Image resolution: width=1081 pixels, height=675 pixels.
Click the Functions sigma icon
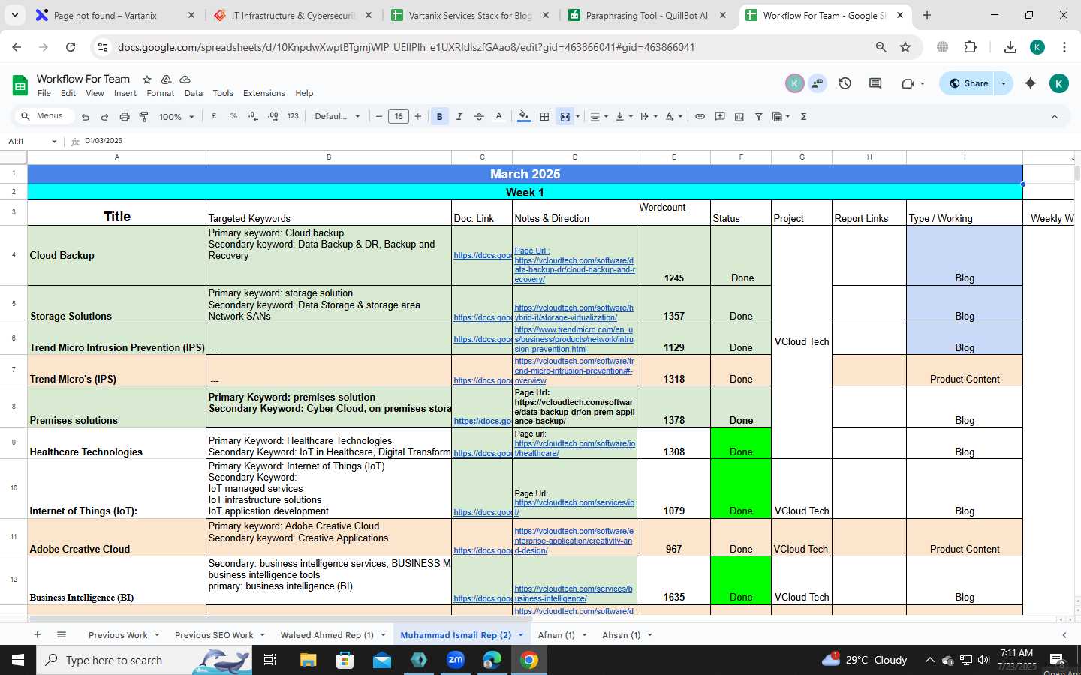[803, 116]
